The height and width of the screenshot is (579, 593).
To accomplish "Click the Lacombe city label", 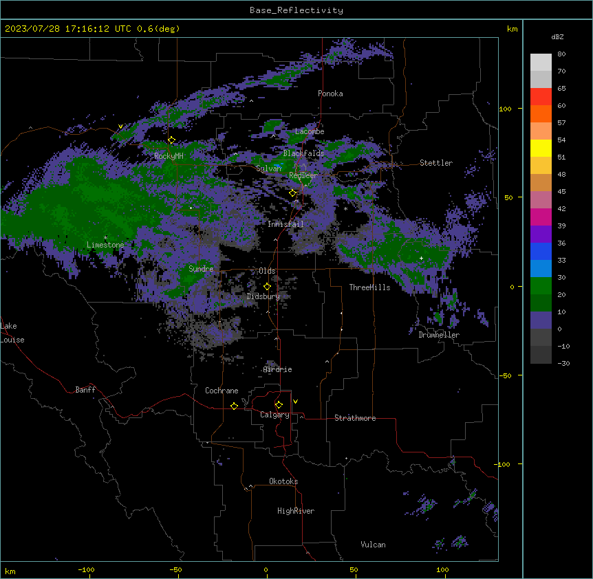I will [x=310, y=131].
